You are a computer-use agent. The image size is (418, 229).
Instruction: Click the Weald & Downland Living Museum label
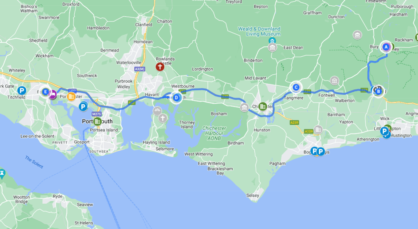(259, 31)
